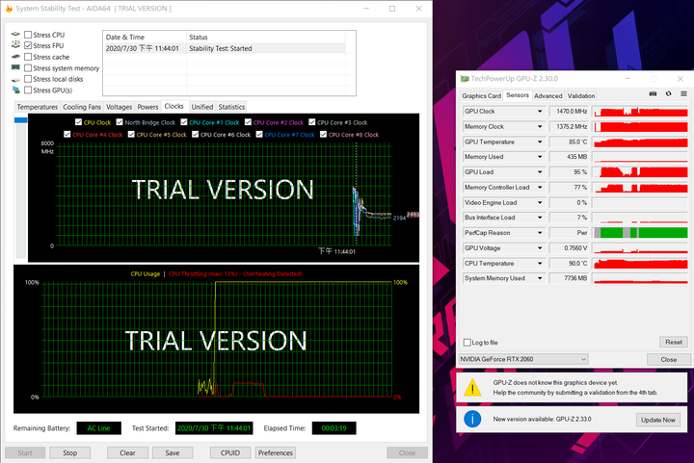This screenshot has height=463, width=694.
Task: Toggle CPU Core #4 Clock checkbox
Action: point(67,135)
